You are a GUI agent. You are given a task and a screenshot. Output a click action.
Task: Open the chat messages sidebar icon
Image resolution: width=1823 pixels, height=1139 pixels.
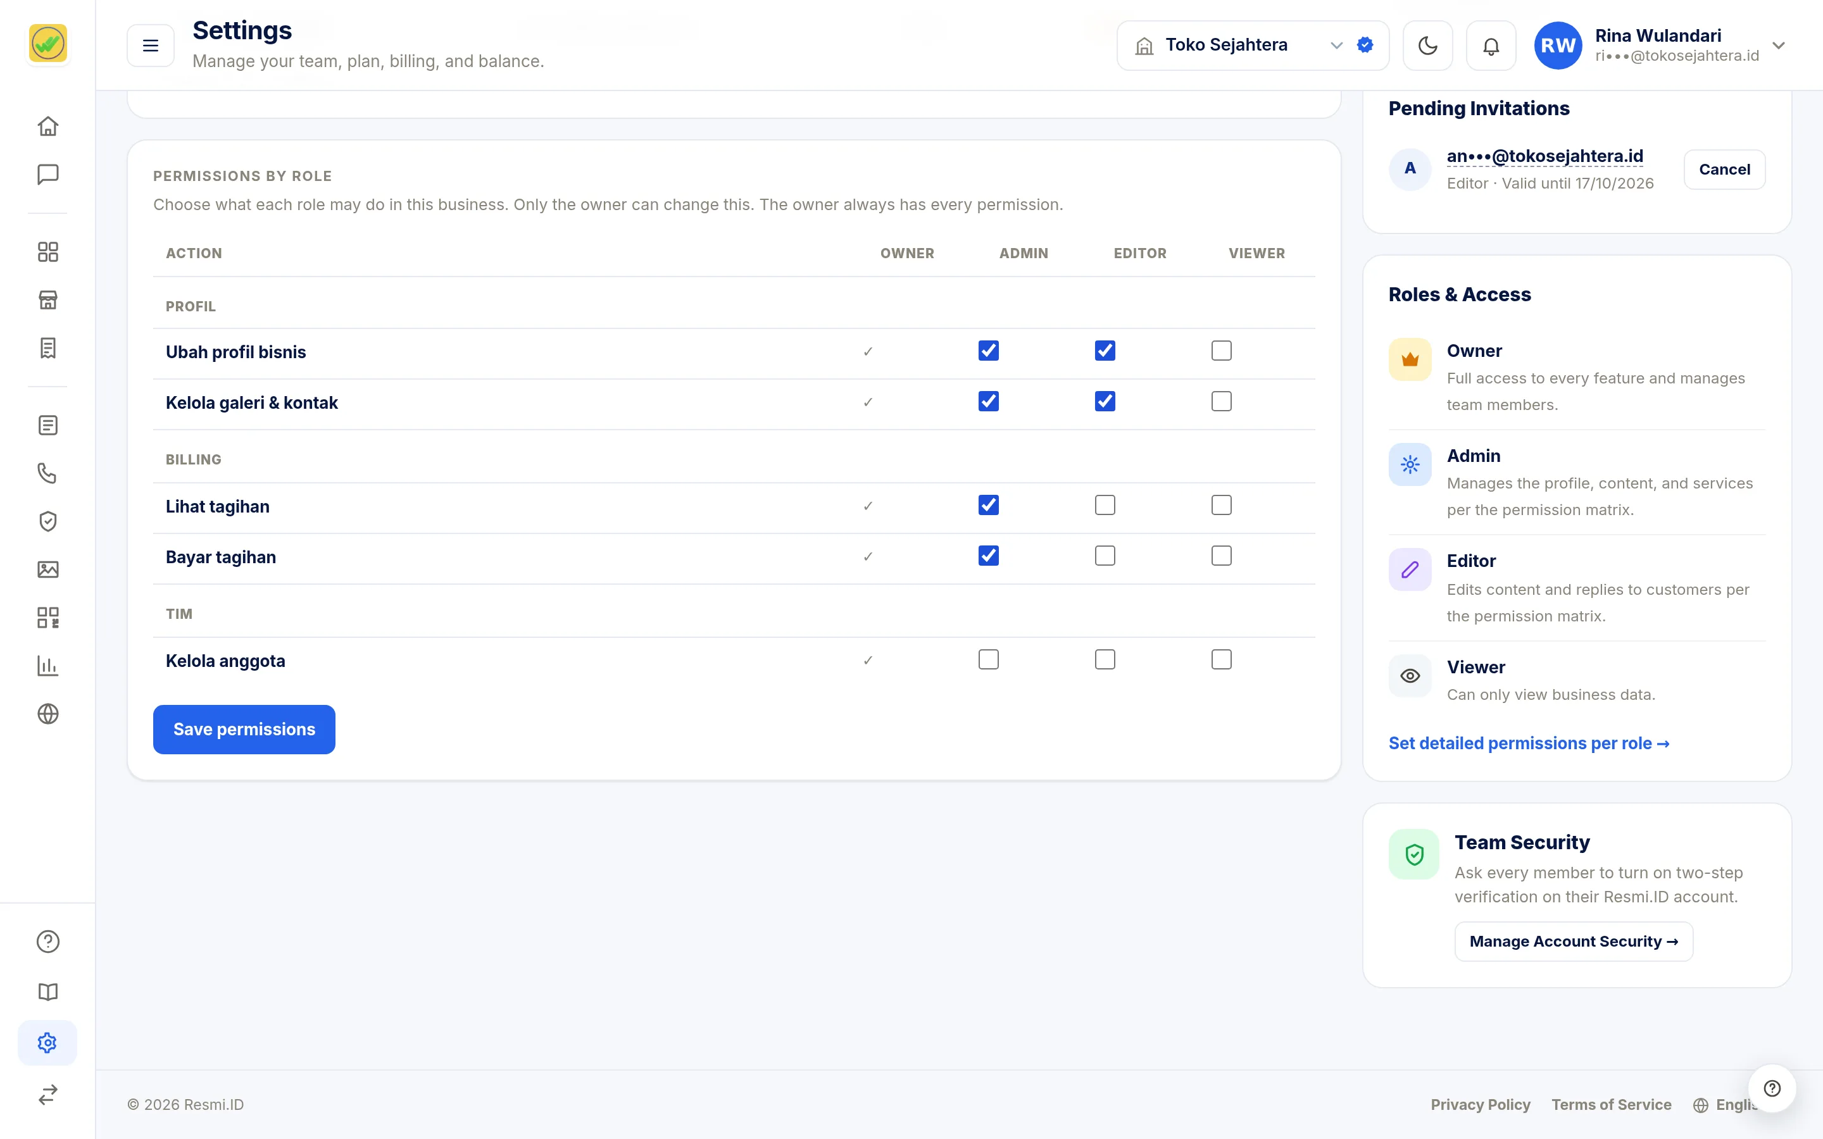point(47,174)
